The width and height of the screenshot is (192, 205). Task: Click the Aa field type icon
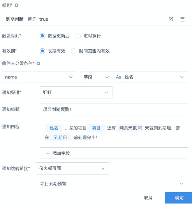118,77
